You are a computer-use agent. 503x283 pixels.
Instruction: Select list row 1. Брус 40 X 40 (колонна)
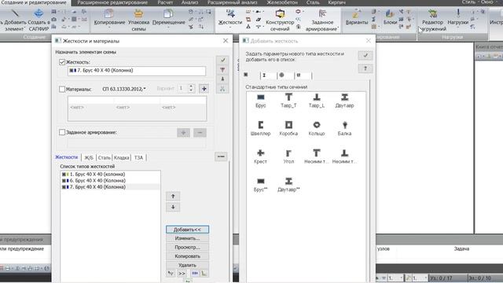coord(110,175)
